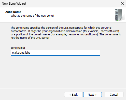Click the 'organization's domain name' phrase

pyautogui.click(x=65, y=31)
